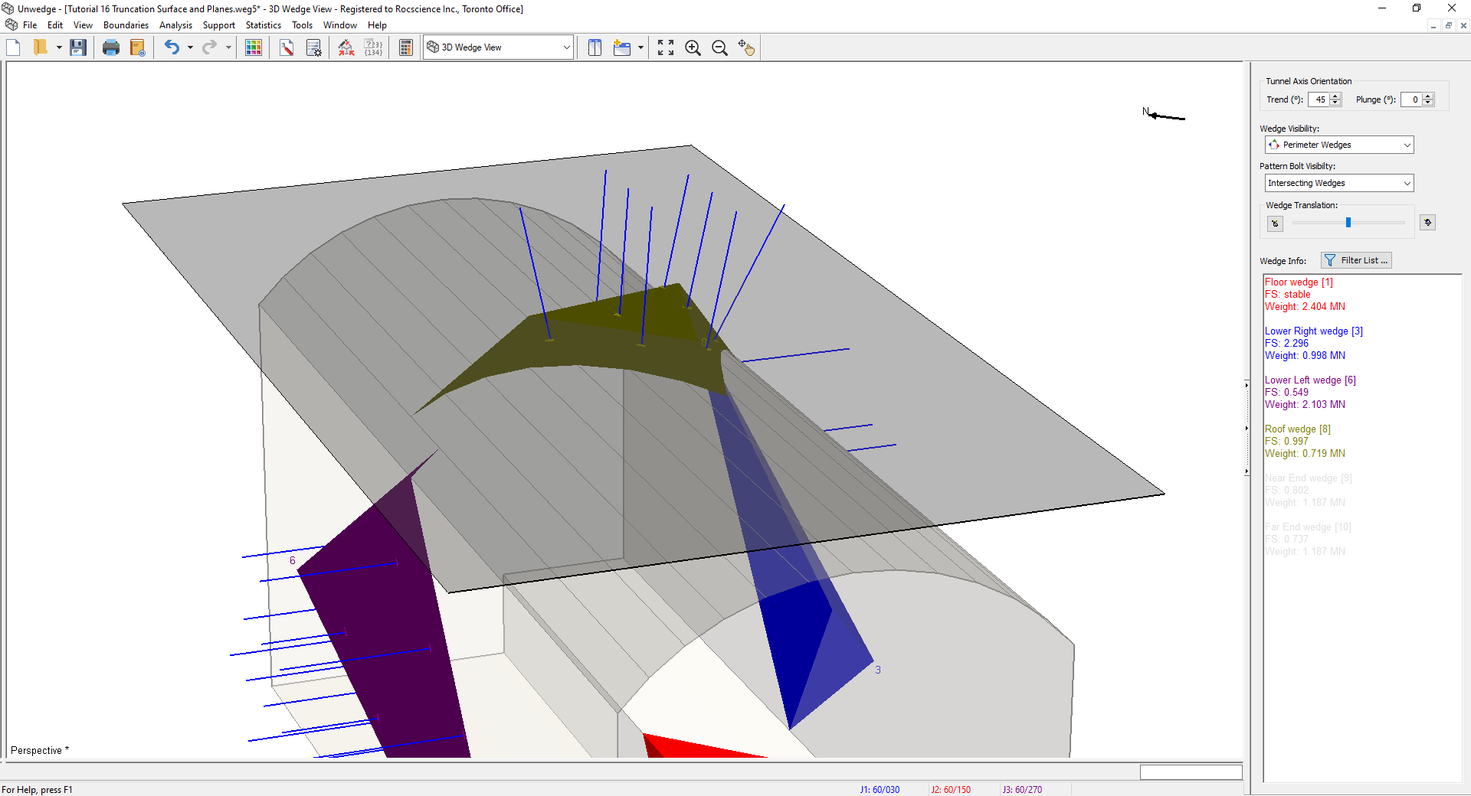Decrease the Trend value with down arrow
This screenshot has width=1471, height=796.
point(1336,103)
